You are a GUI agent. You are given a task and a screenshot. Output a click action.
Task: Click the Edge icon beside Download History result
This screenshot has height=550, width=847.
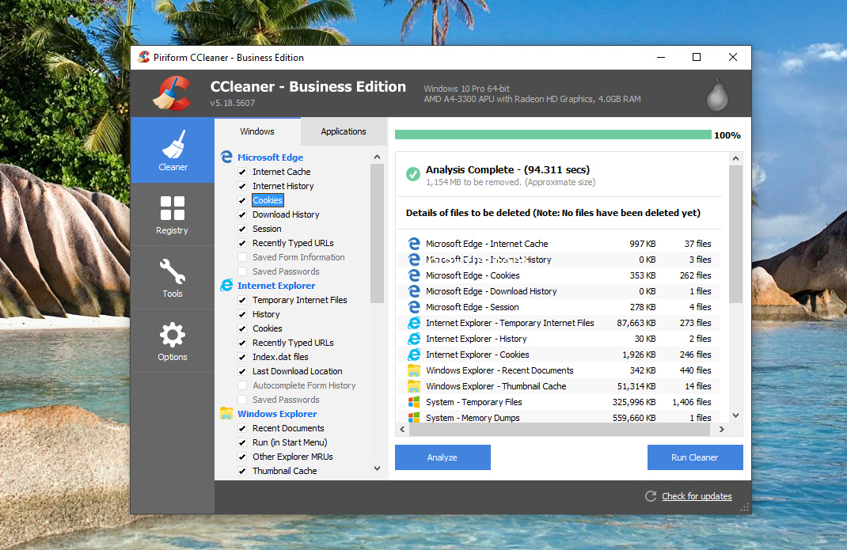pos(414,291)
